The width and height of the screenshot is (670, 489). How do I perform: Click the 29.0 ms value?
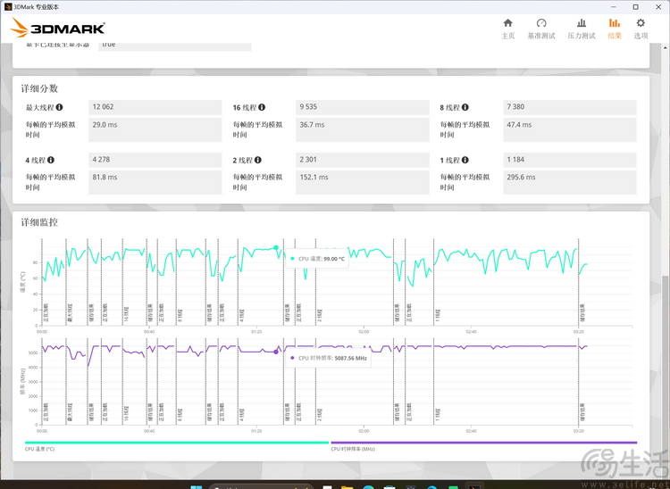pos(155,129)
